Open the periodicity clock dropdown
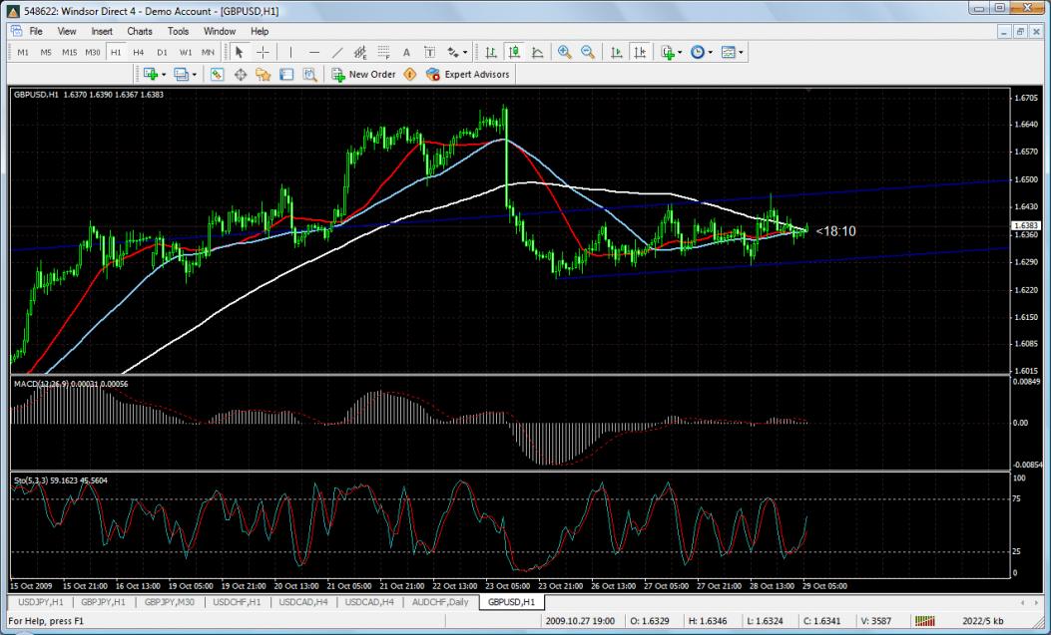Screen dimensions: 1051x635 pos(710,52)
